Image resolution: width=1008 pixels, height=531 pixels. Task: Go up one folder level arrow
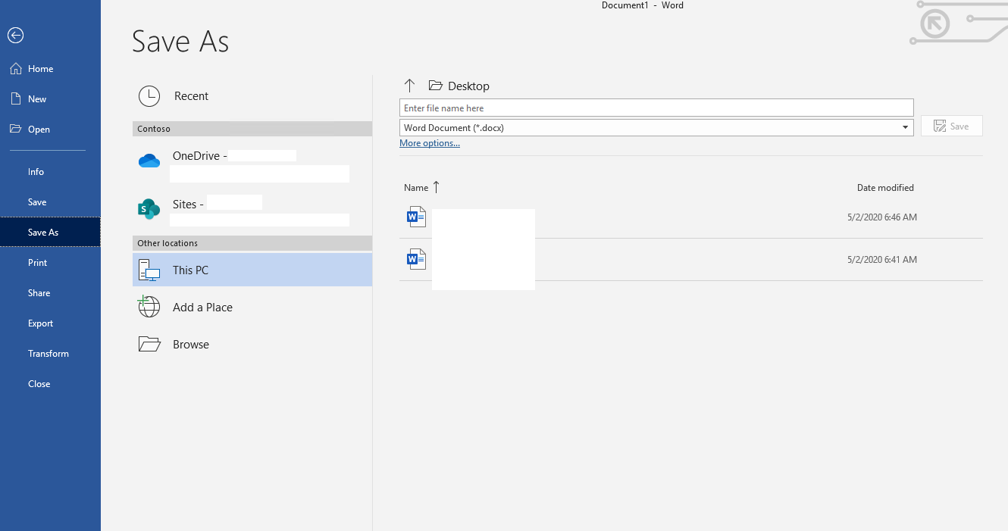(x=409, y=86)
